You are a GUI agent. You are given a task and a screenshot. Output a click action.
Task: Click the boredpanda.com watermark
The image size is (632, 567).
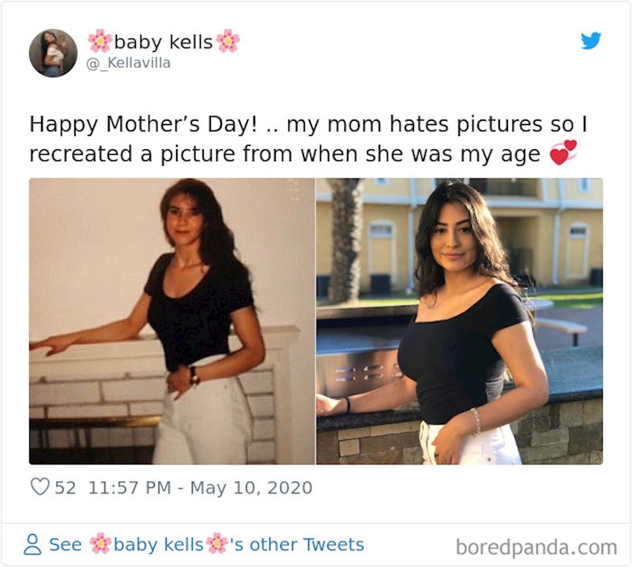tap(536, 546)
